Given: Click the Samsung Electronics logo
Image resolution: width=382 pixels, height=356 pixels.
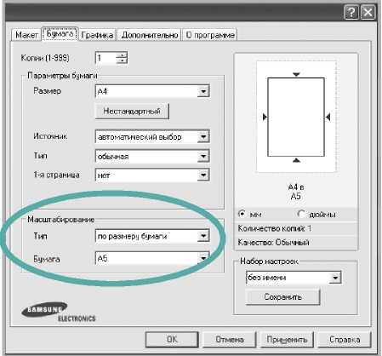Looking at the screenshot, I should click(59, 313).
